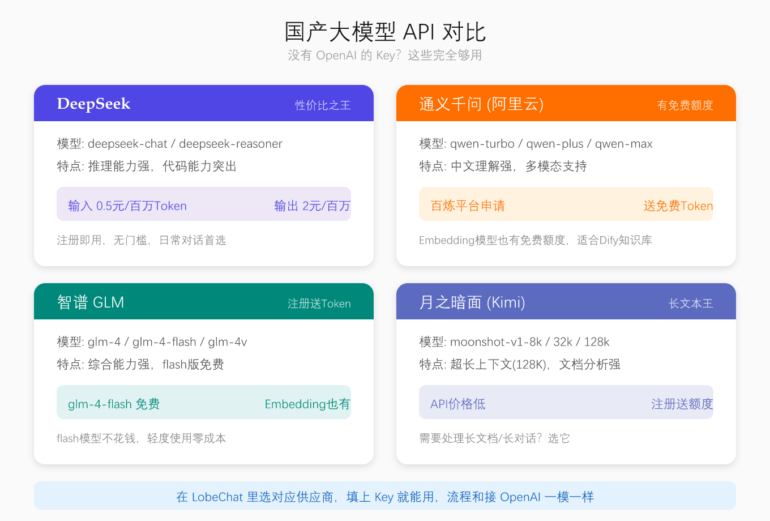Select the note "flash模型不花钱，轻度使用零成本"
770x521 pixels.
point(142,438)
